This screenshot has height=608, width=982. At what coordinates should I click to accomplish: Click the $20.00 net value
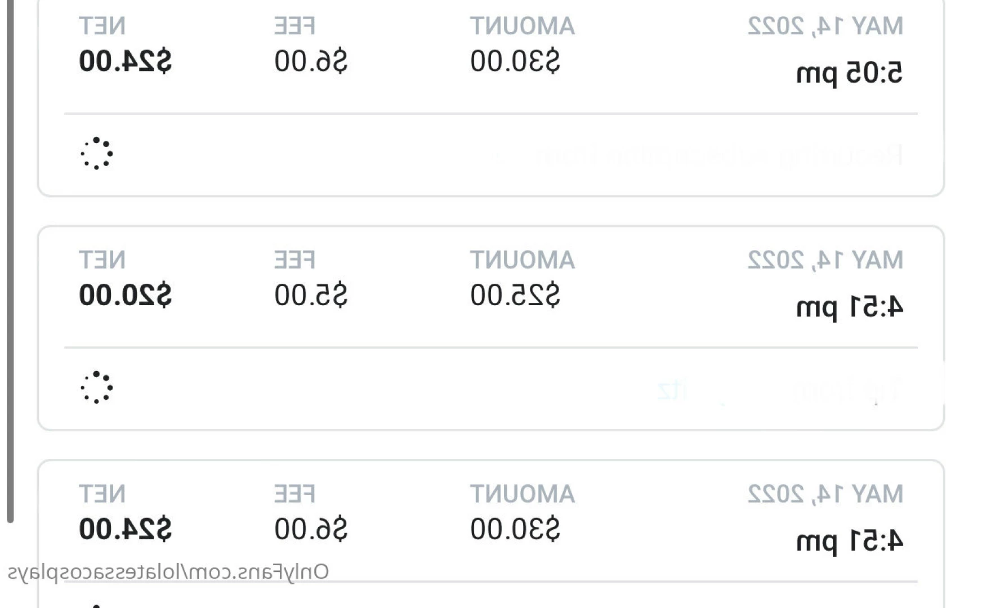coord(125,295)
